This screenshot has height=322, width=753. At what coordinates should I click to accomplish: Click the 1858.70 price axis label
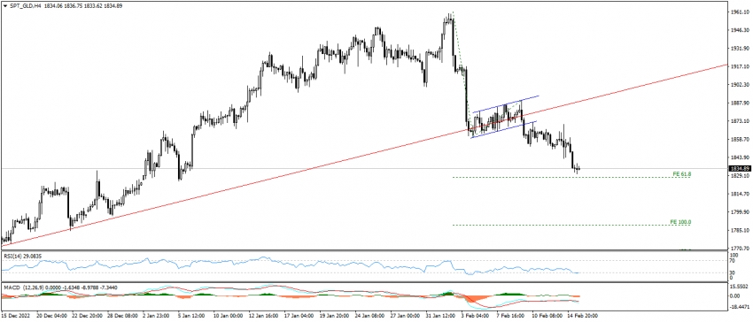coord(740,139)
